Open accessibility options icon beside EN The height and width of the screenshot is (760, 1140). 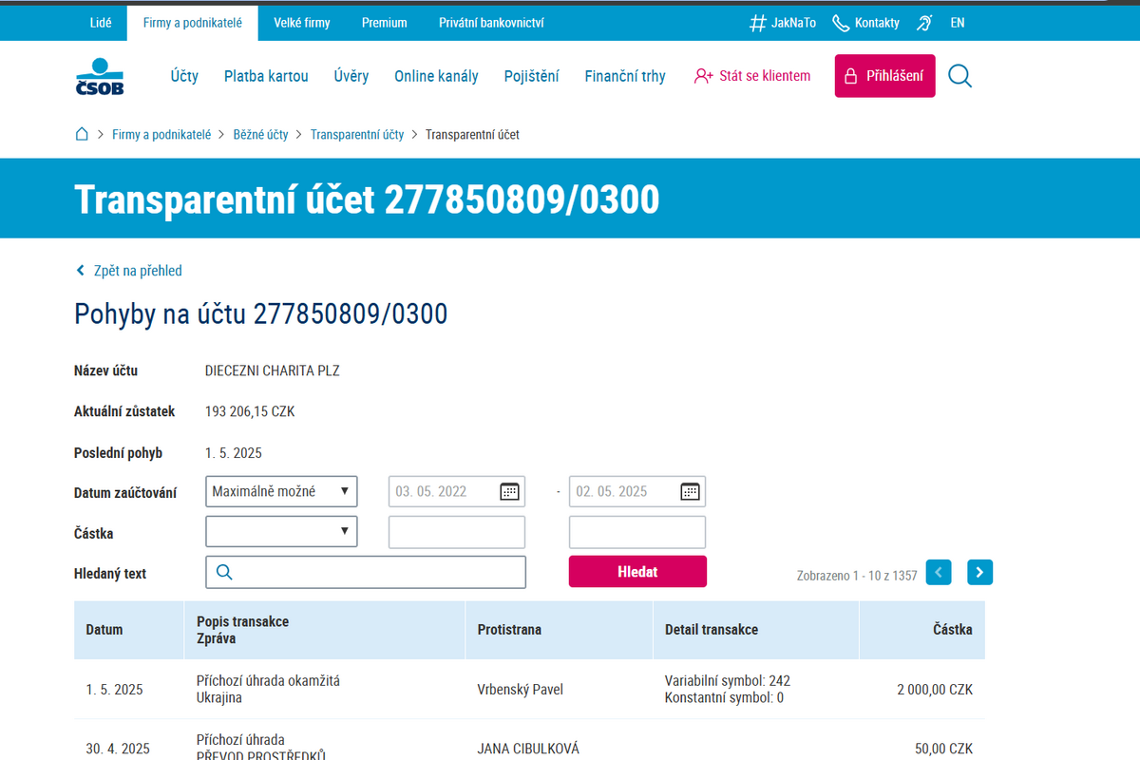tap(923, 23)
